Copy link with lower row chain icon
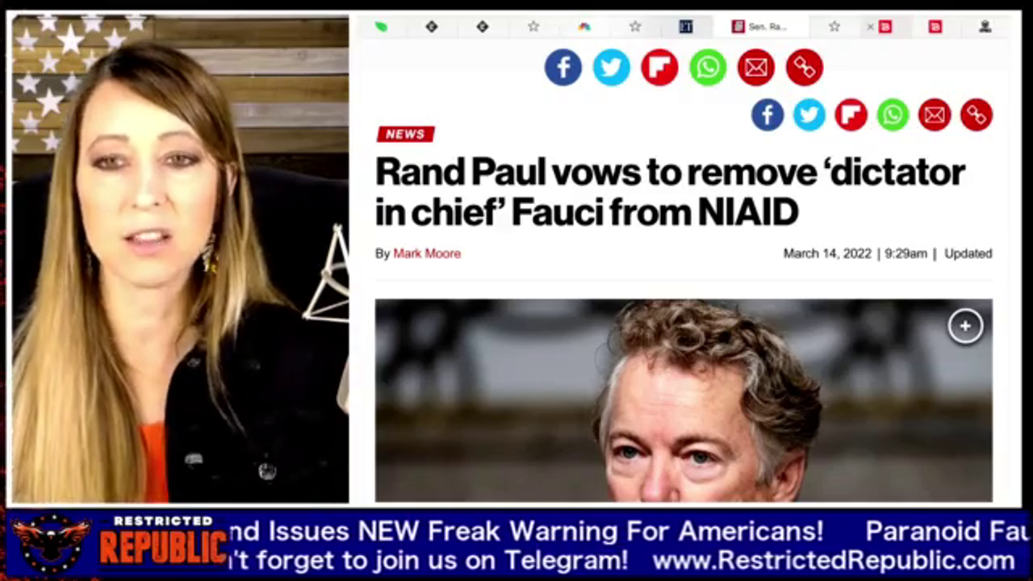The image size is (1033, 581). click(977, 115)
